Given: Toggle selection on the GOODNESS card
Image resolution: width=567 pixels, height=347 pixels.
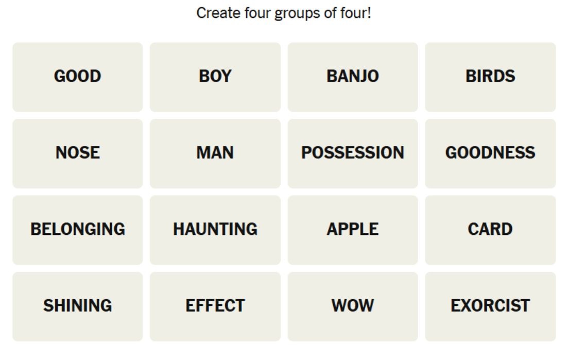Looking at the screenshot, I should click(x=490, y=154).
